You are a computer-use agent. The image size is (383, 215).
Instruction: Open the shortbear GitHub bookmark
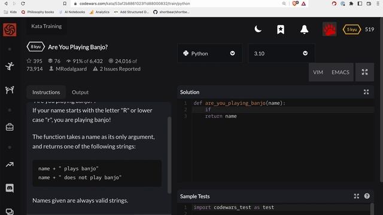pos(171,12)
